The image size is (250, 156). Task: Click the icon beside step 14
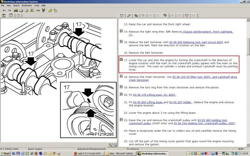pyautogui.click(x=121, y=31)
